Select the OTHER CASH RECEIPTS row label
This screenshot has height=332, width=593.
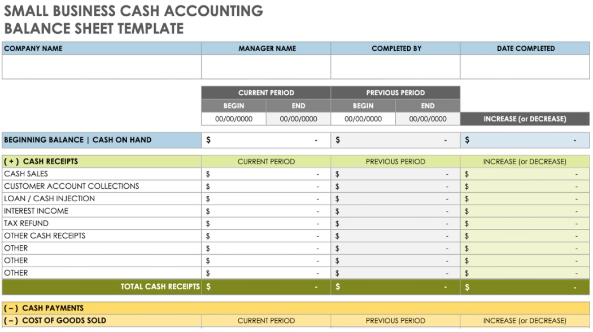tap(102, 236)
